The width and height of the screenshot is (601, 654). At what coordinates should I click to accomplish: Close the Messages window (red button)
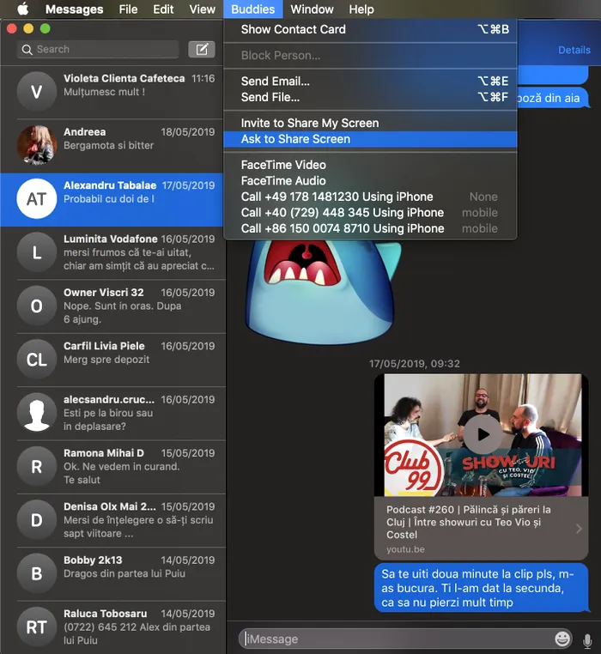coord(12,28)
